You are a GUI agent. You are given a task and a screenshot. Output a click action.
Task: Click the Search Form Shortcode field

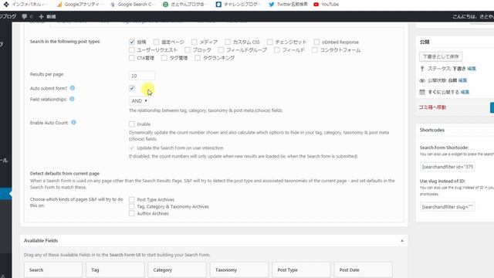pos(447,167)
